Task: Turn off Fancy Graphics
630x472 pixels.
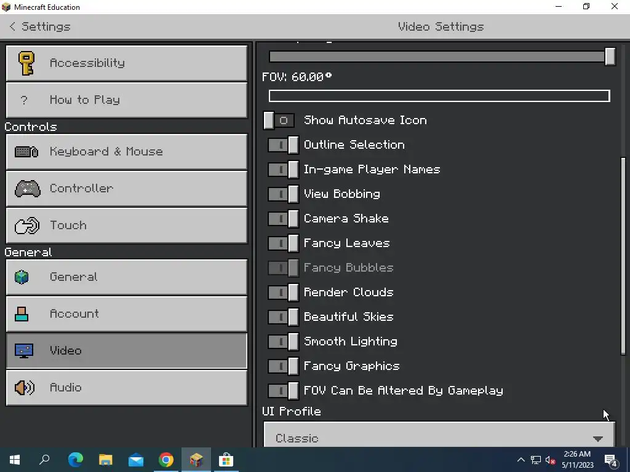Action: coord(283,366)
